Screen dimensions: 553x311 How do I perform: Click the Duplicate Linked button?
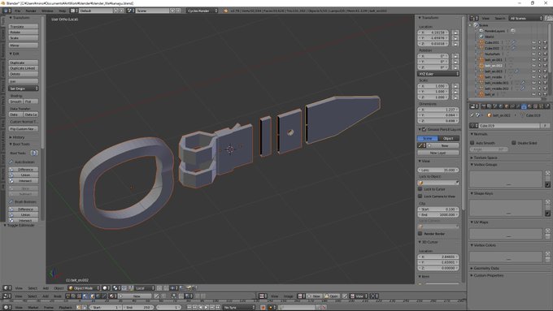pyautogui.click(x=24, y=68)
